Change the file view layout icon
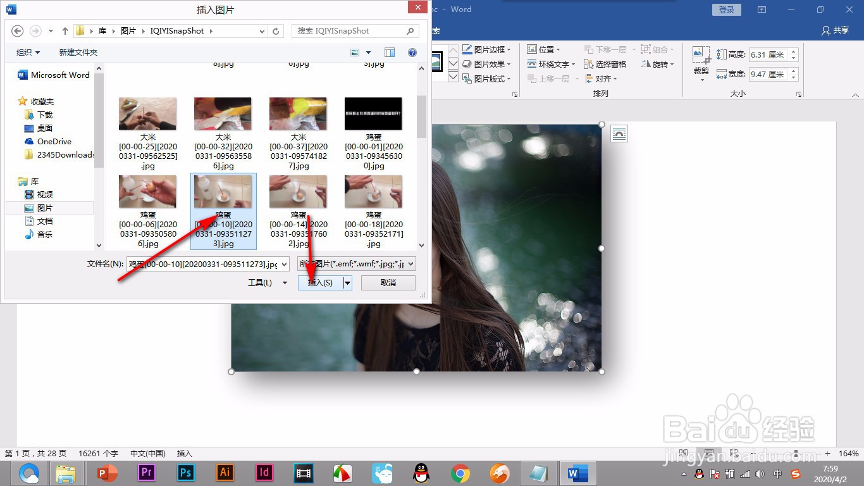Screen dimensions: 864x486 pyautogui.click(x=355, y=53)
